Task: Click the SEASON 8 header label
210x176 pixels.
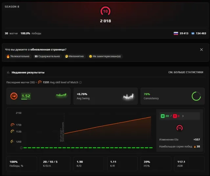Action: [x=12, y=7]
